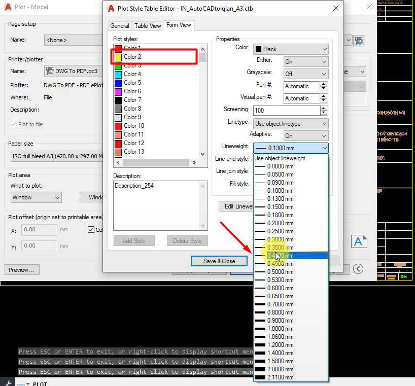This screenshot has height=386, width=415.
Task: Click the blue A annotation icon in drawing
Action: click(359, 242)
